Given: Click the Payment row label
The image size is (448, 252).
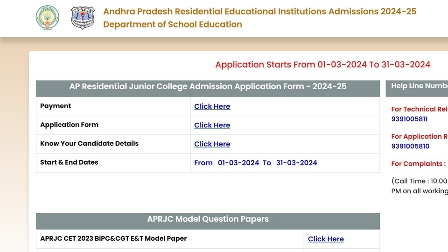Looking at the screenshot, I should [56, 106].
